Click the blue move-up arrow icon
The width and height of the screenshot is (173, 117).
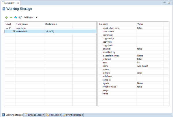point(16,18)
